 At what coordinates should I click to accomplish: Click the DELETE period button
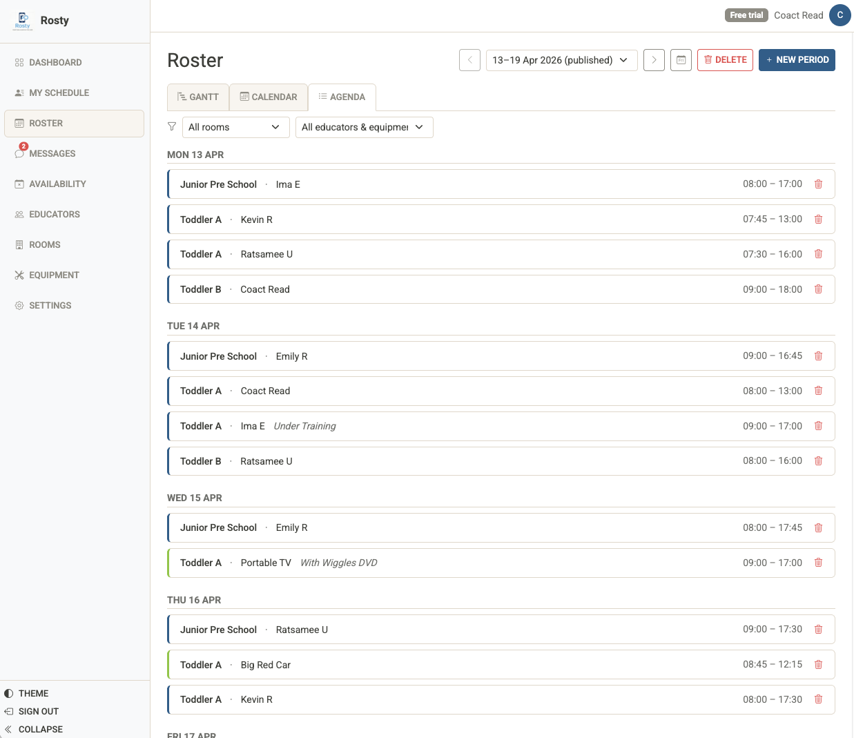[724, 60]
